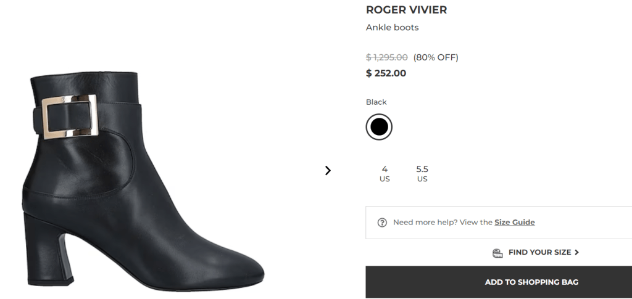Choose size 5.5 US
The width and height of the screenshot is (632, 299).
422,173
